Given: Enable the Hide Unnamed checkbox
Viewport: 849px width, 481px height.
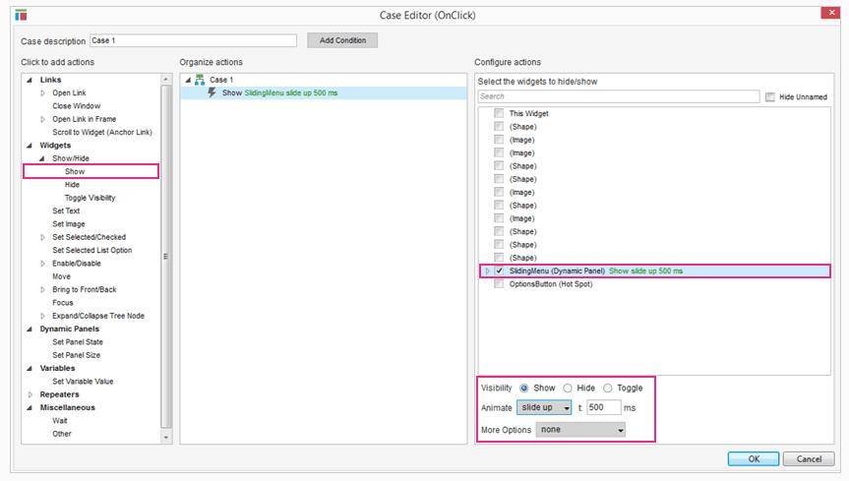Looking at the screenshot, I should click(769, 96).
